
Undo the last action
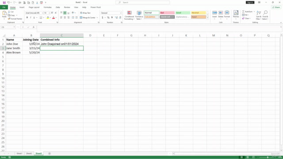coord(8,3)
